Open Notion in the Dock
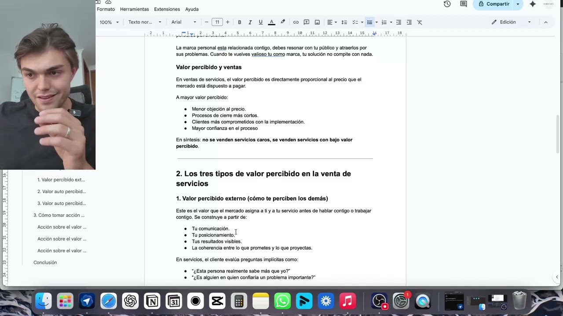Image resolution: width=563 pixels, height=316 pixels. point(152,301)
